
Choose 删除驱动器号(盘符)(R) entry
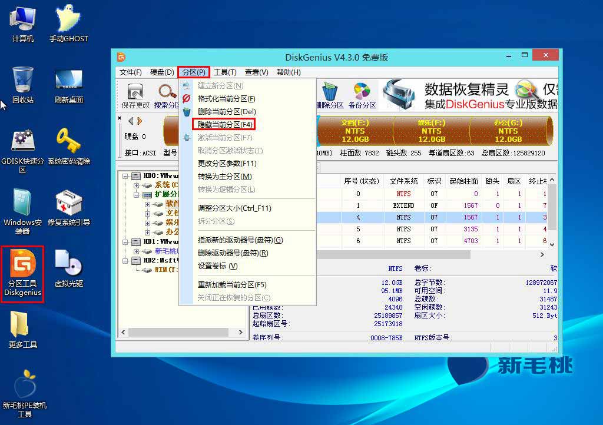[248, 253]
